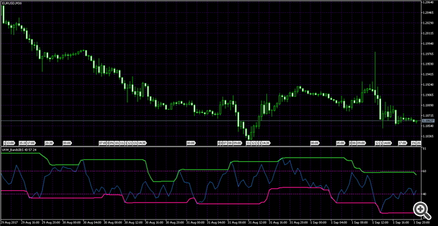Viewport: 438px width, 226px height.
Task: Click the 31 Aug 04:00 date label
Action: (215, 223)
